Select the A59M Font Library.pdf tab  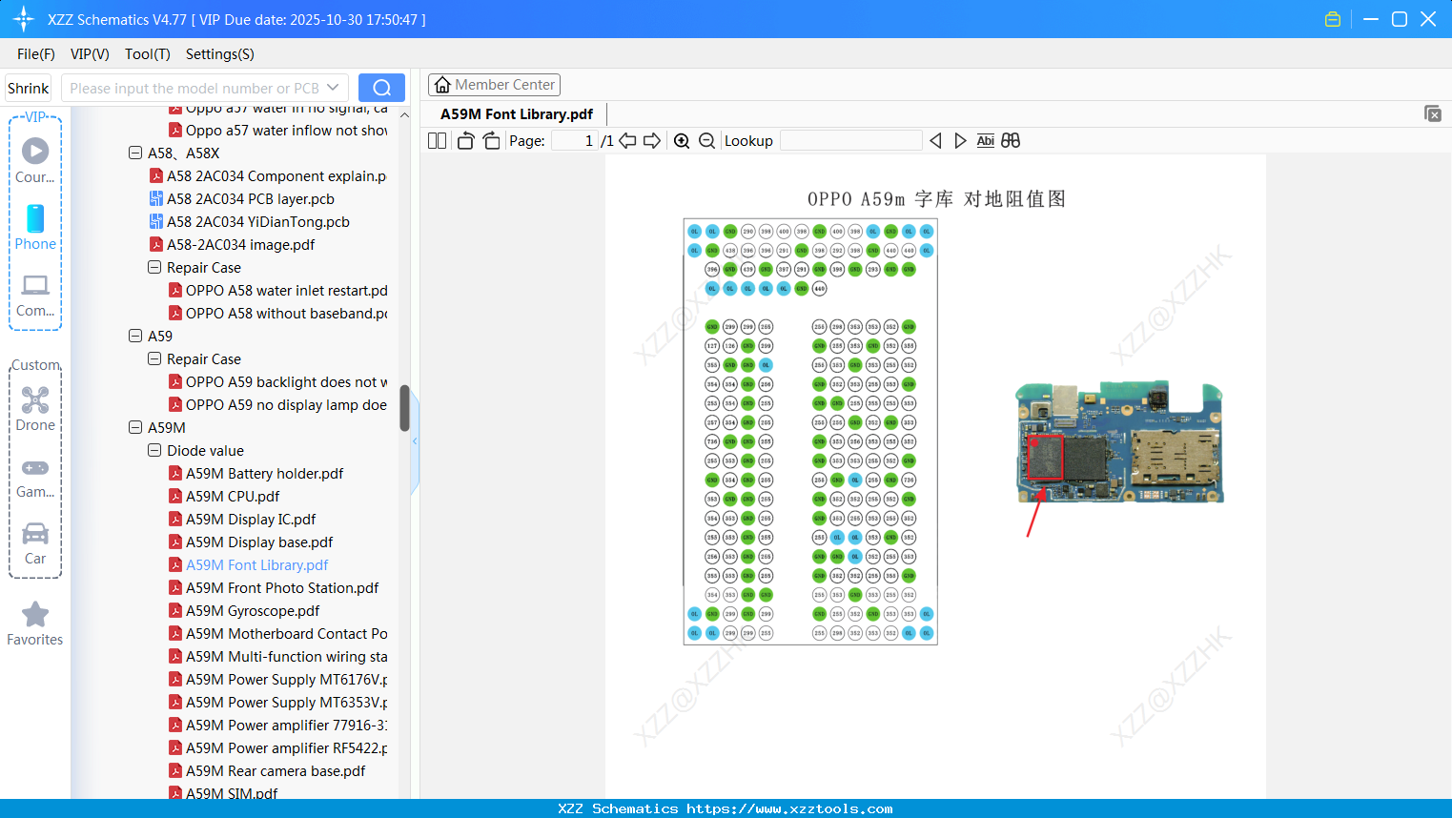pyautogui.click(x=517, y=114)
